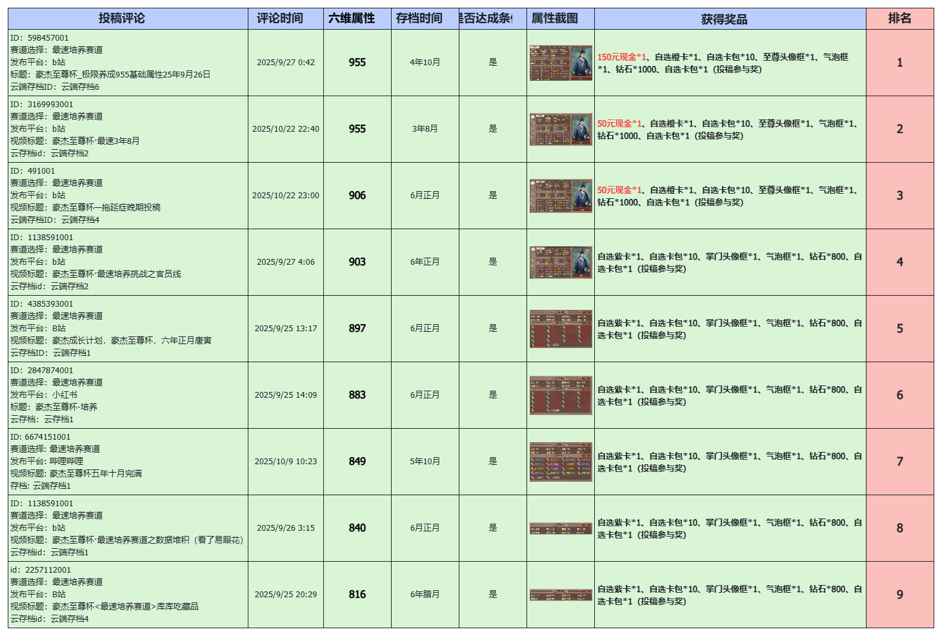Viewport: 942px width, 636px height.
Task: Open the screenshot thumbnail in the 903 row
Action: pos(561,262)
